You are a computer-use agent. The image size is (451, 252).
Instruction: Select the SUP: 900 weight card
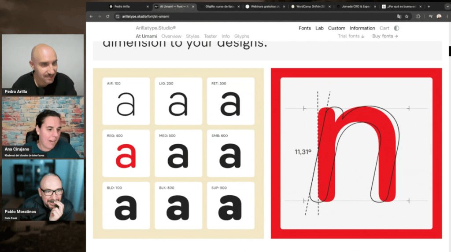(230, 205)
